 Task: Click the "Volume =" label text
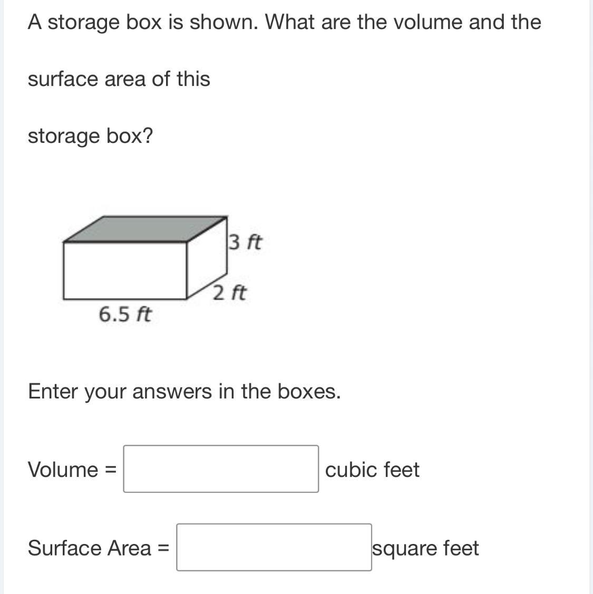72,469
